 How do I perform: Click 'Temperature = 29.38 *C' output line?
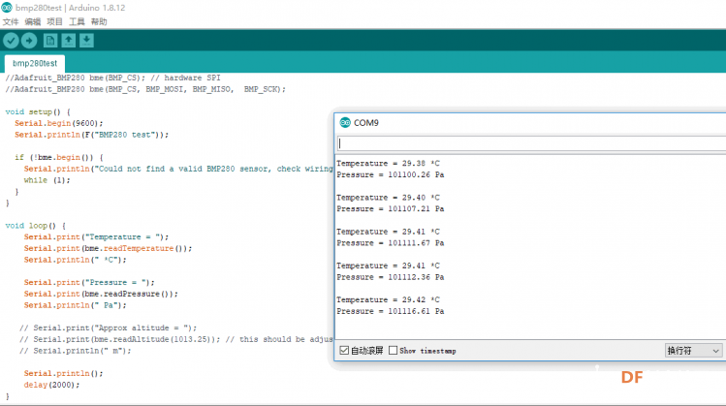click(x=388, y=164)
